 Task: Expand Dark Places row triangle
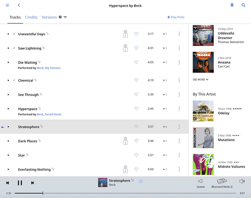tap(8, 141)
